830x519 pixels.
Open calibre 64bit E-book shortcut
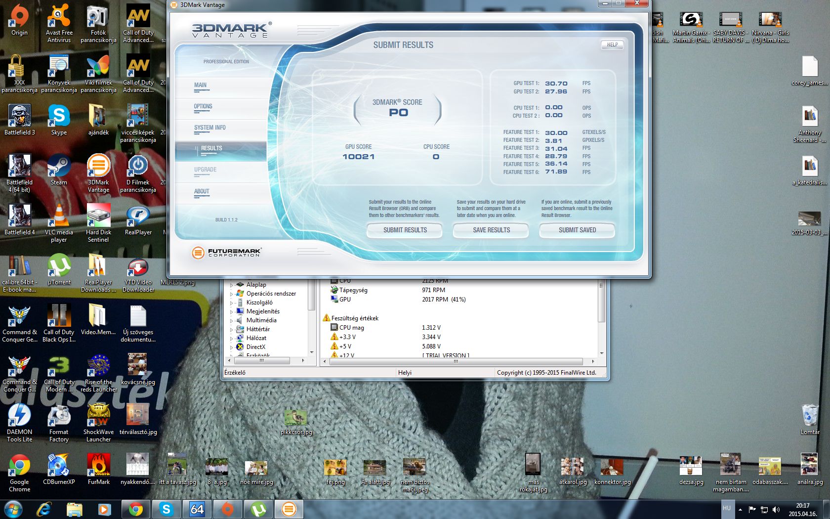[x=19, y=273]
